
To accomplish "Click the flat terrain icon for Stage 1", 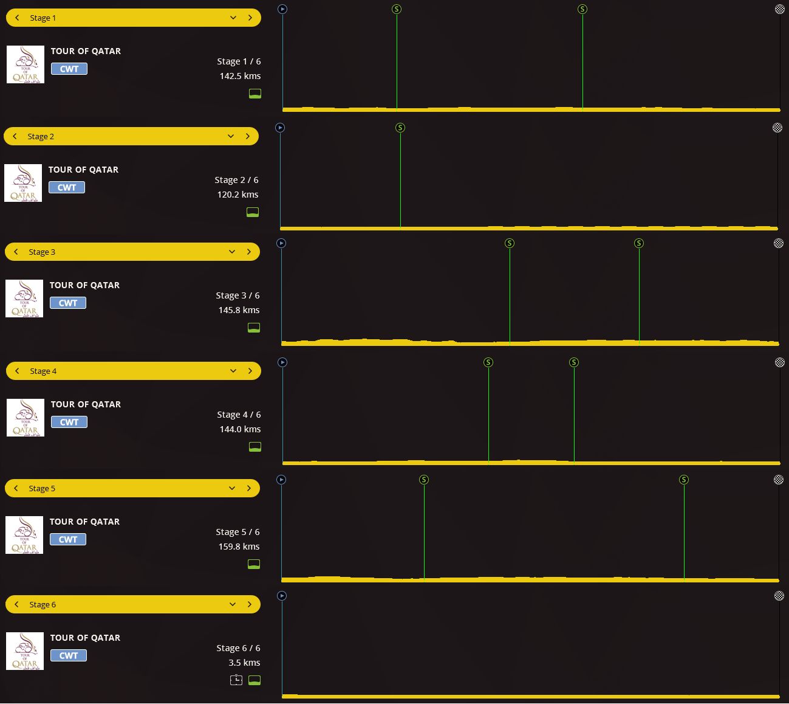I will (x=255, y=94).
